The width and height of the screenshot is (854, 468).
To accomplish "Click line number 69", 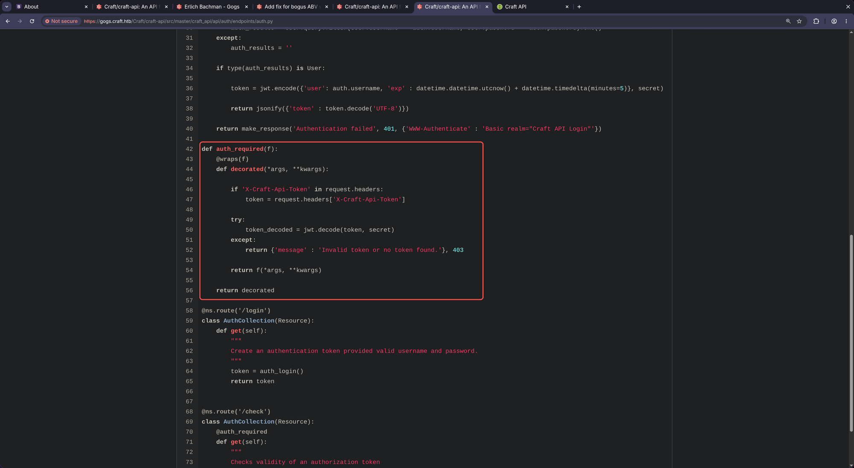I will [x=189, y=421].
